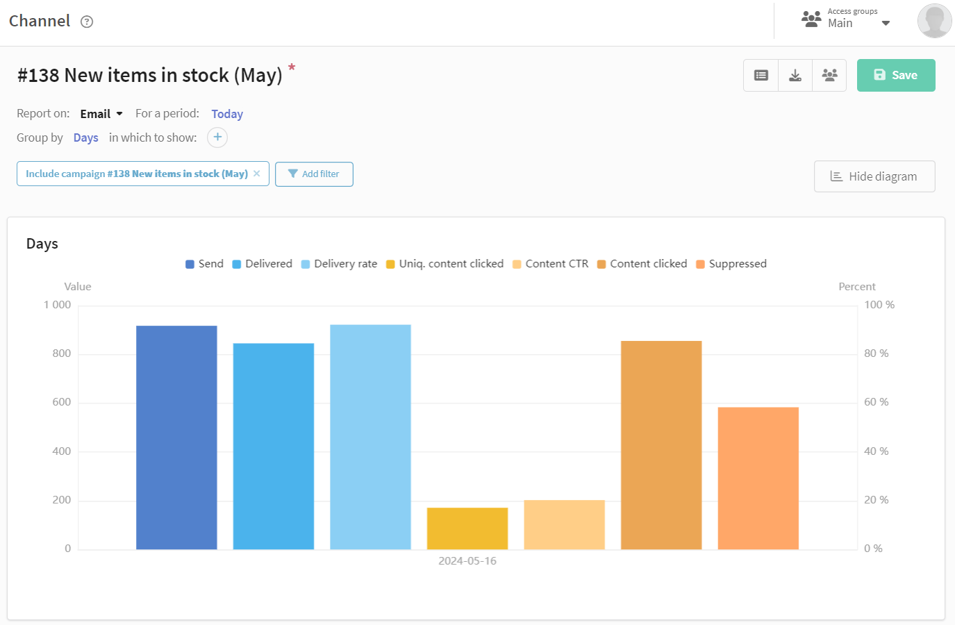Download the report with the download icon
Viewport: 955px width, 625px height.
click(x=795, y=75)
